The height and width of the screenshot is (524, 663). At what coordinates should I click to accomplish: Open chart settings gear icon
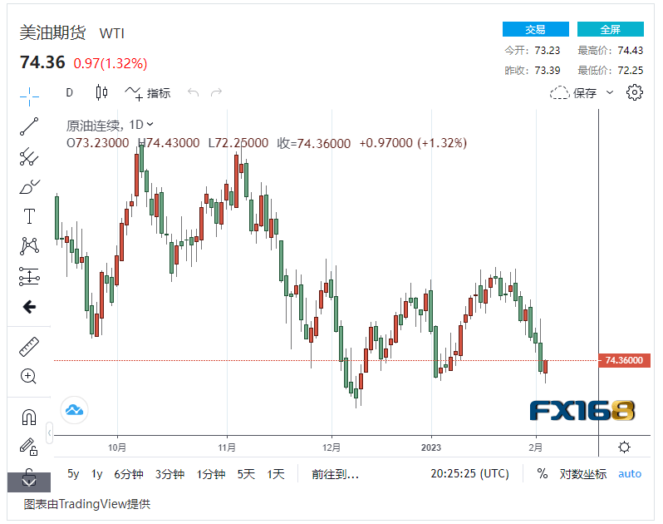click(635, 92)
